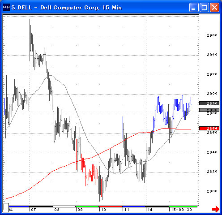Select date 10 on the time axis
The width and height of the screenshot is (222, 215).
pos(103,210)
